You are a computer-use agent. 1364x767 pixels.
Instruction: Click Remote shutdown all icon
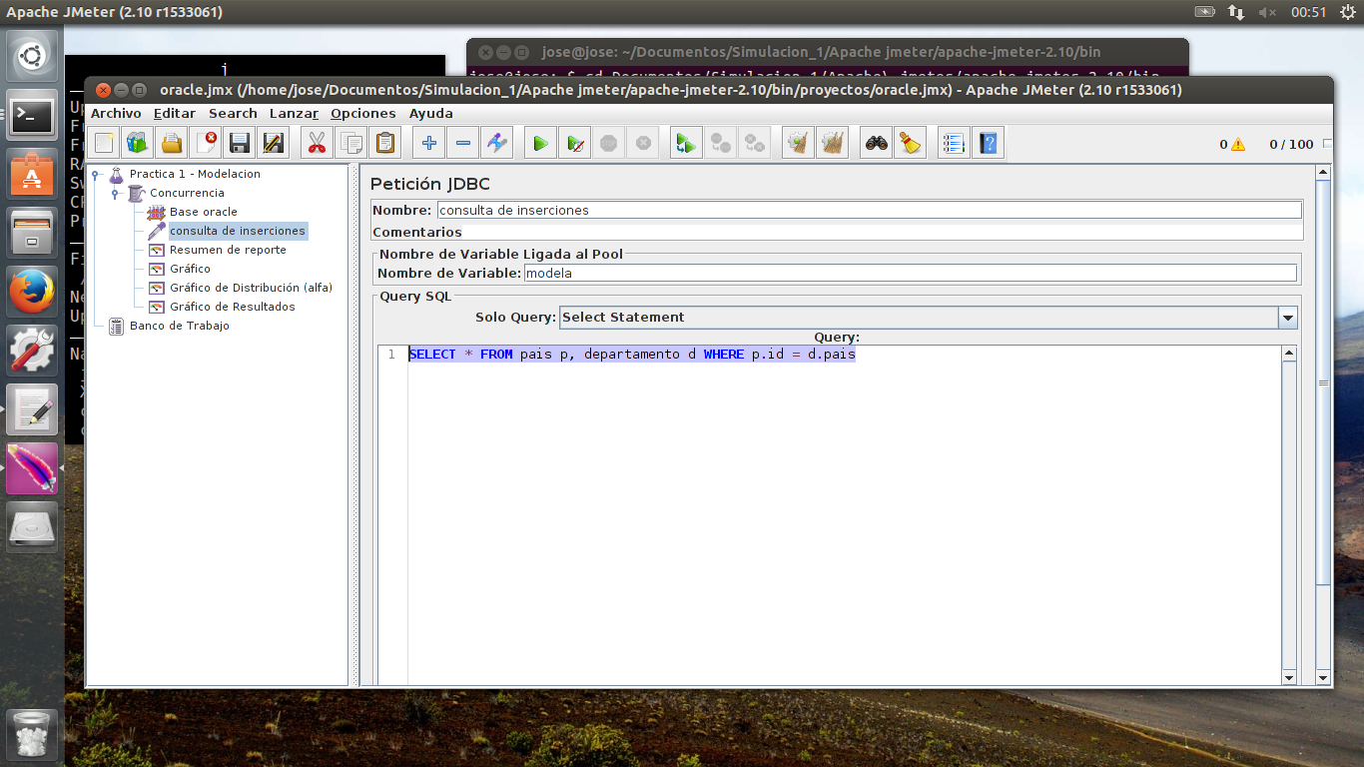click(754, 143)
